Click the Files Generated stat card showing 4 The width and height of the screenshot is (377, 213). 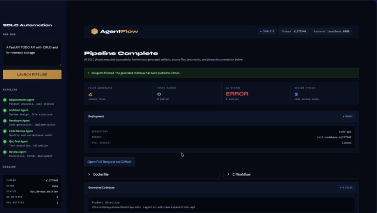(x=118, y=94)
